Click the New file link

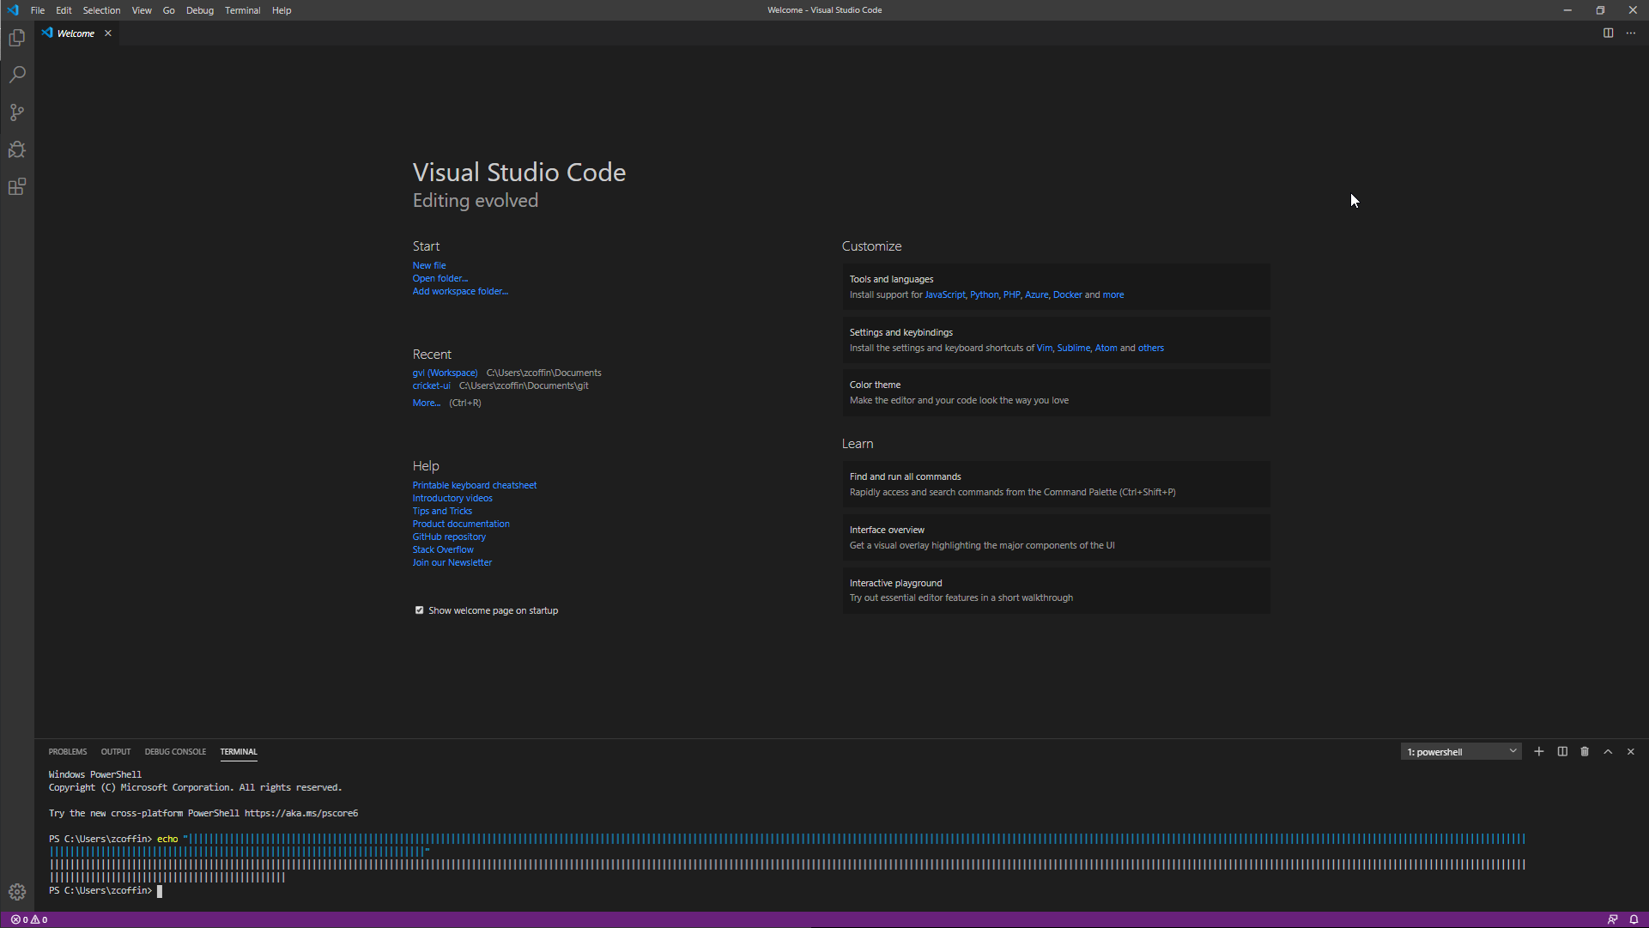pyautogui.click(x=429, y=265)
